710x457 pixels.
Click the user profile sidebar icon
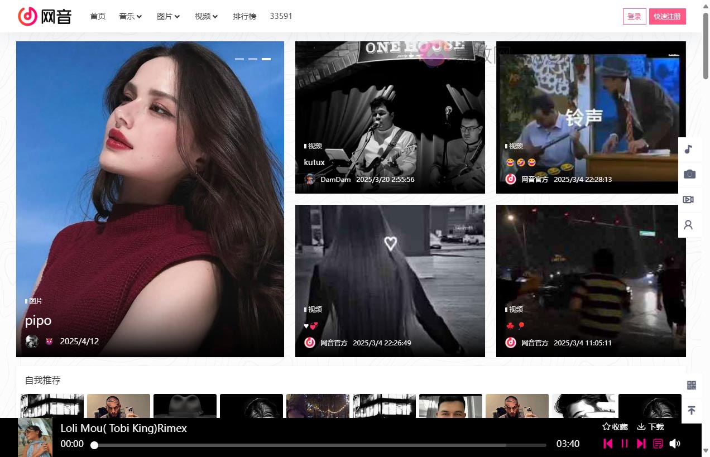coord(689,225)
